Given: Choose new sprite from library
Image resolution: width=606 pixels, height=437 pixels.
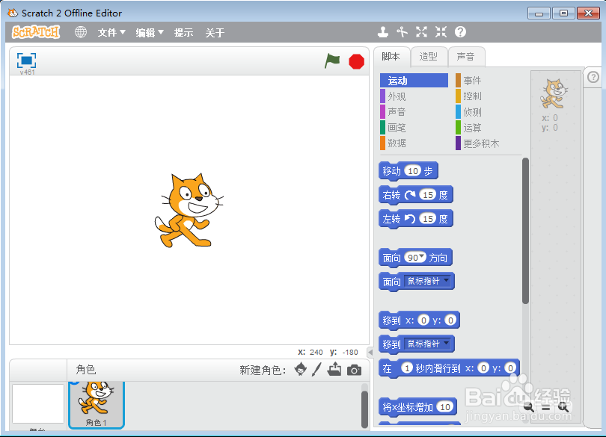Looking at the screenshot, I should coord(300,370).
